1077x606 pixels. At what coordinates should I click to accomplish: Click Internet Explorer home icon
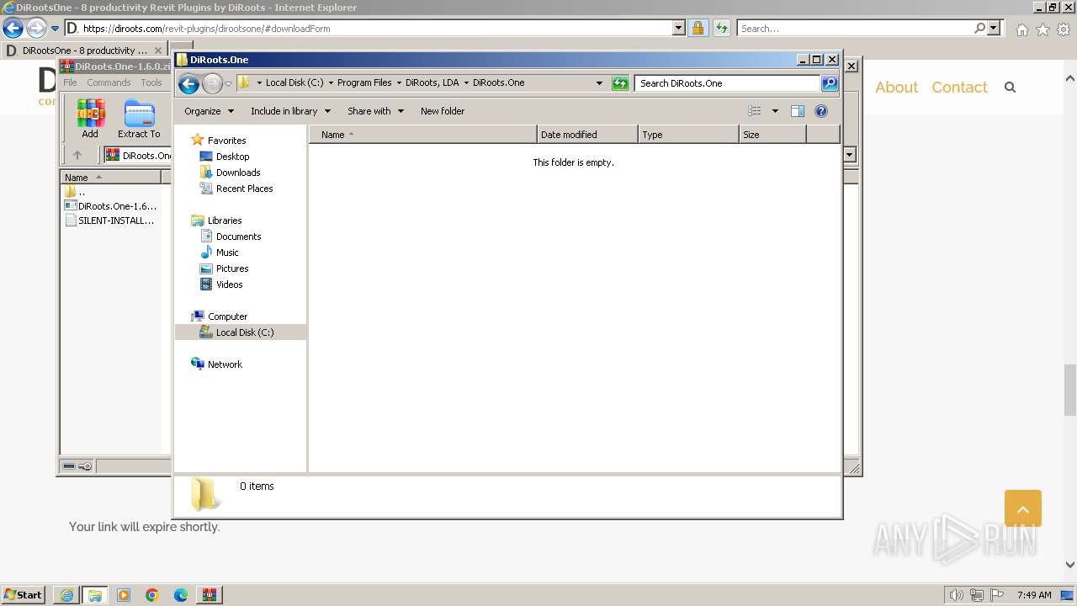pos(1021,29)
